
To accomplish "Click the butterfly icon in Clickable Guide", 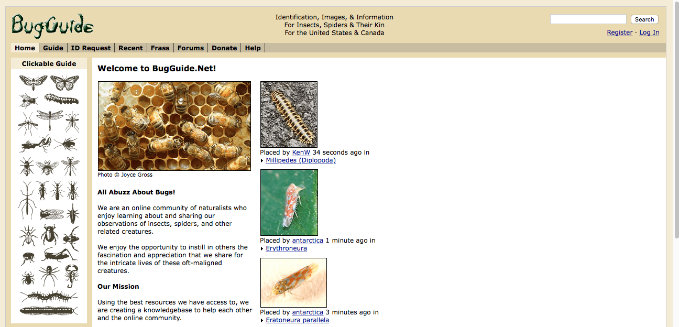I will tap(64, 83).
